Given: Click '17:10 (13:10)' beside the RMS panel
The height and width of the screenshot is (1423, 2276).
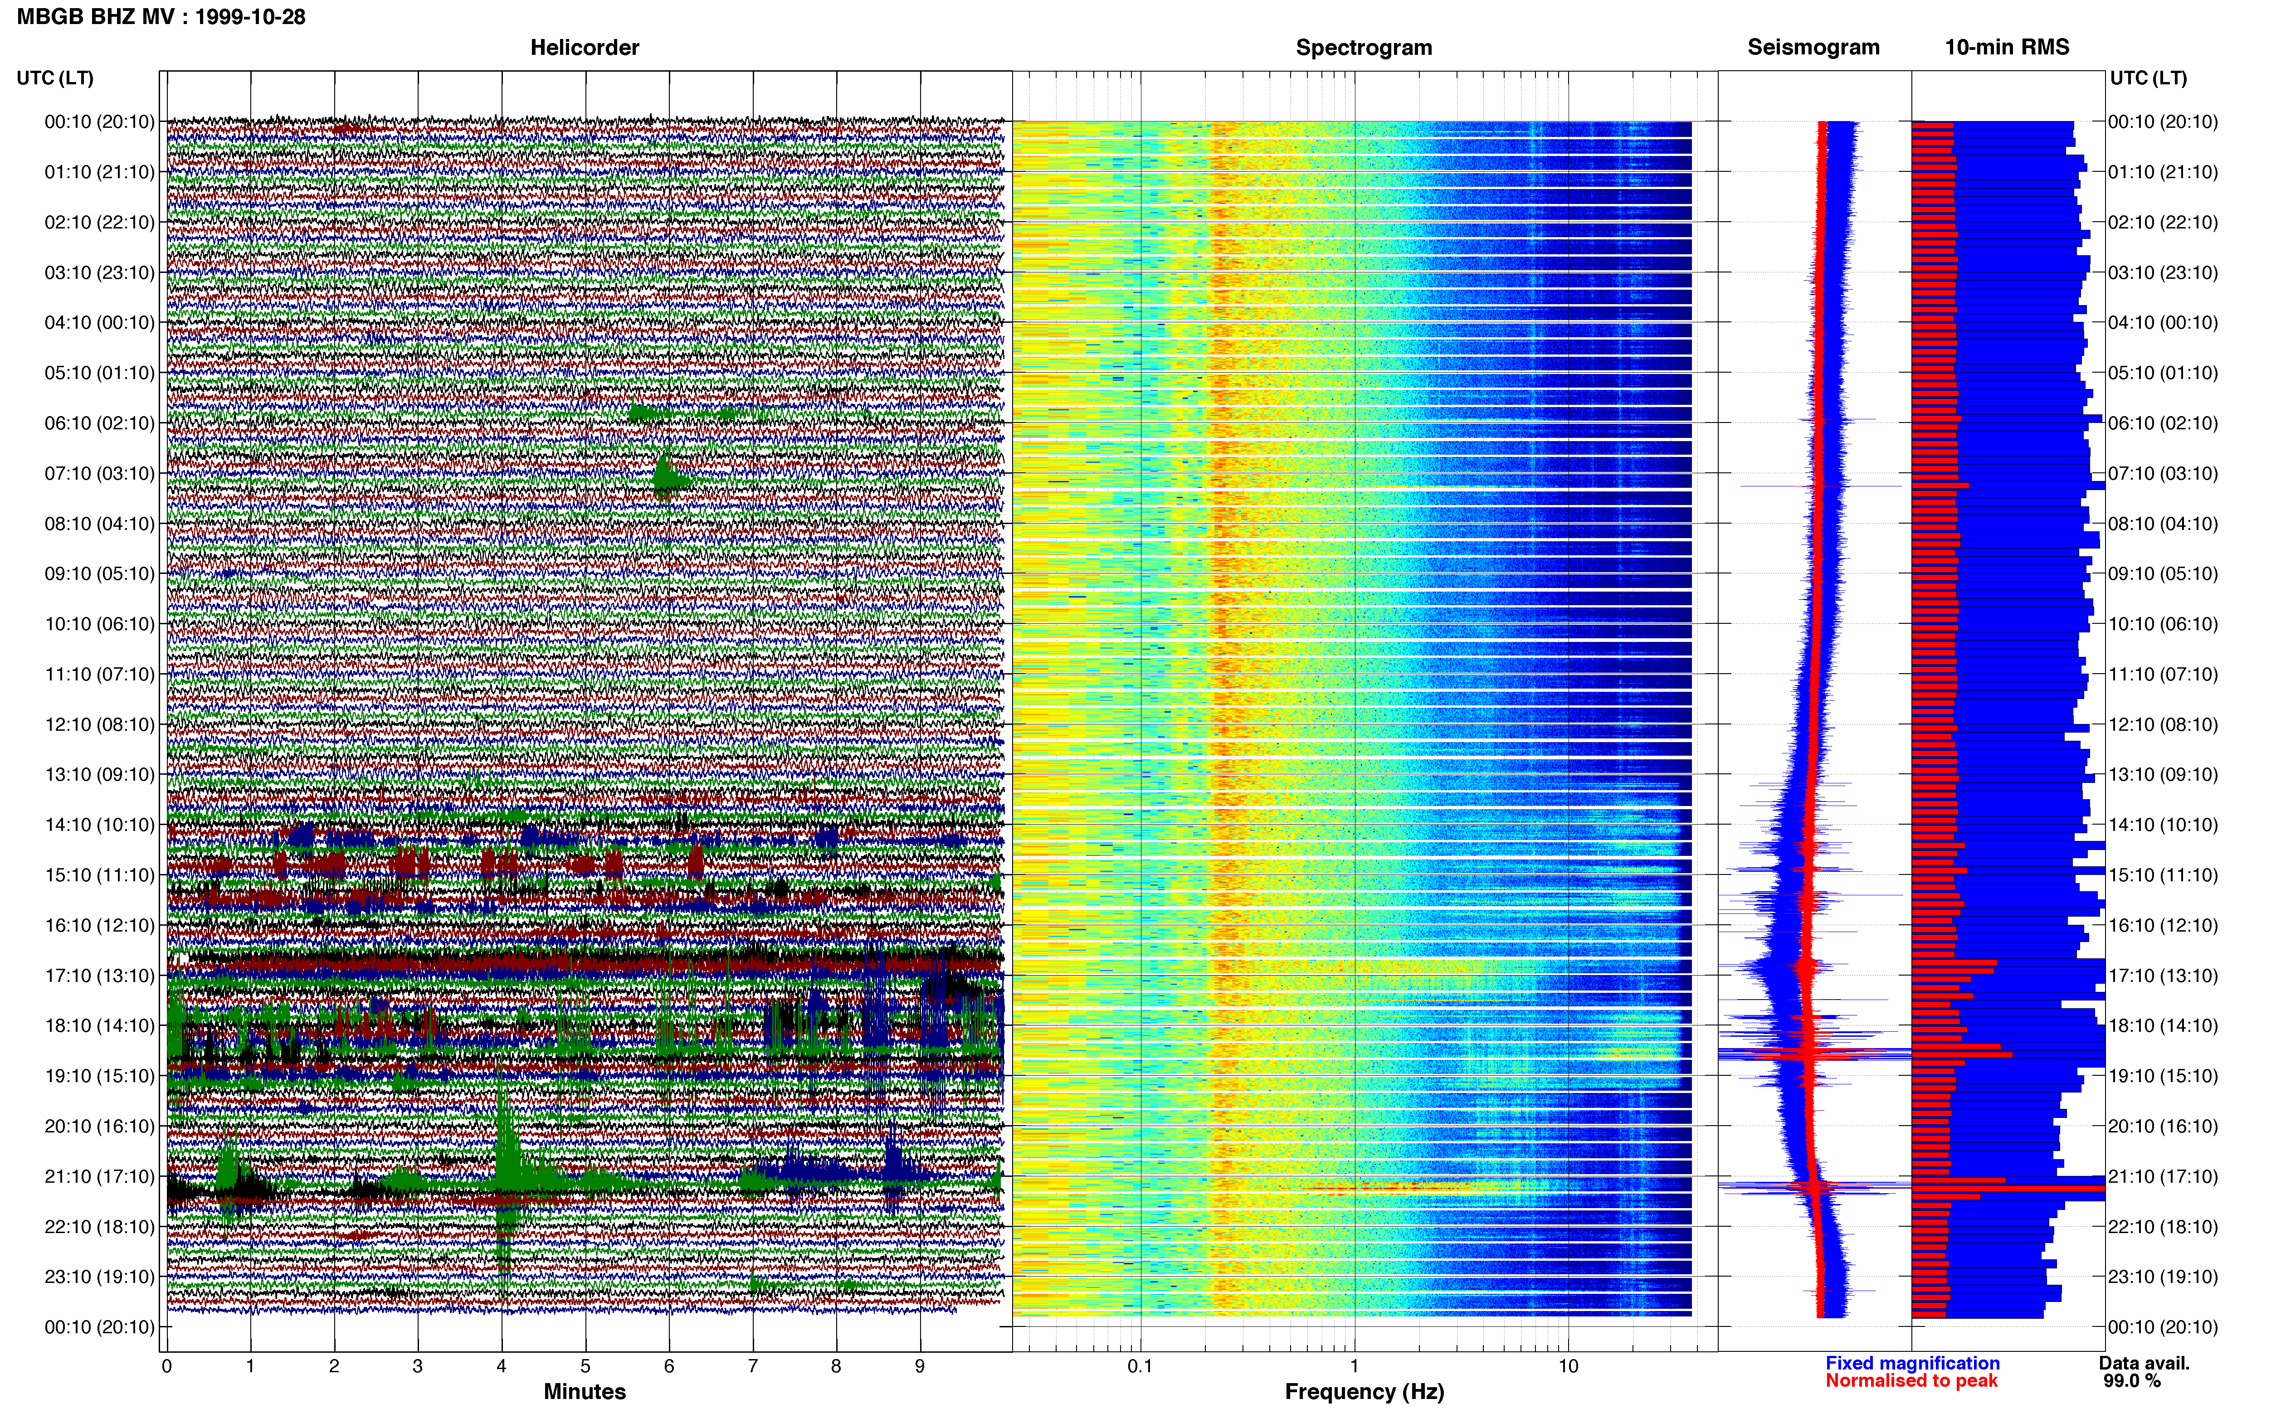Looking at the screenshot, I should (2163, 976).
